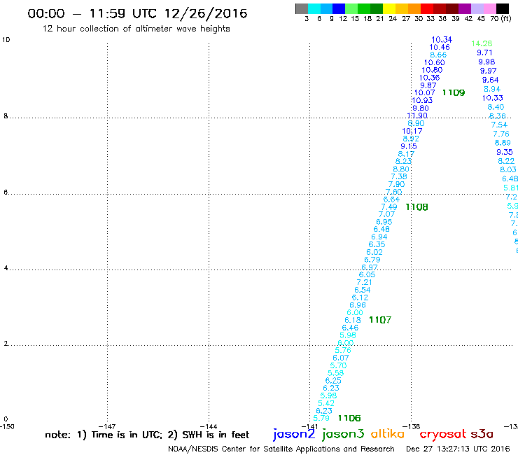Screen dimensions: 518x455
Task: Click the wave height value 10.17
Action: pyautogui.click(x=412, y=131)
